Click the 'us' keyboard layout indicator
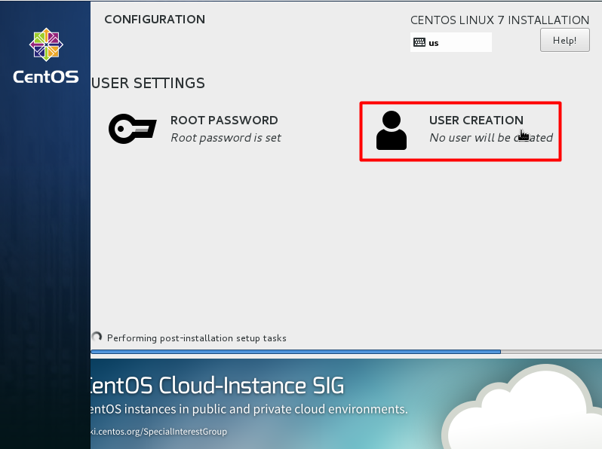This screenshot has height=449, width=602. (x=434, y=43)
